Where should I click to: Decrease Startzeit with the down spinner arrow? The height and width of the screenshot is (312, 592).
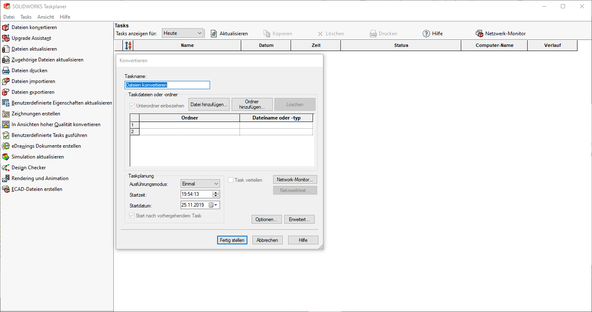pos(215,196)
